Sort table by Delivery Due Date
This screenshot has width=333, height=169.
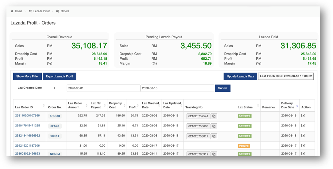297,106
